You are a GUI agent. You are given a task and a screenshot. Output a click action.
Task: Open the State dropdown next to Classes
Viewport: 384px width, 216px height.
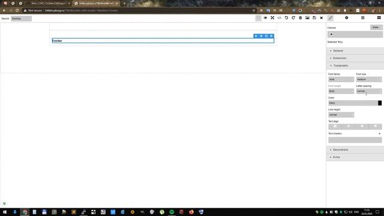pyautogui.click(x=376, y=28)
